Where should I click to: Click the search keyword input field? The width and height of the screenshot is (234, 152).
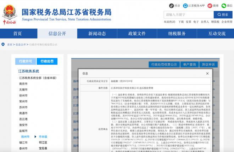coord(189,14)
